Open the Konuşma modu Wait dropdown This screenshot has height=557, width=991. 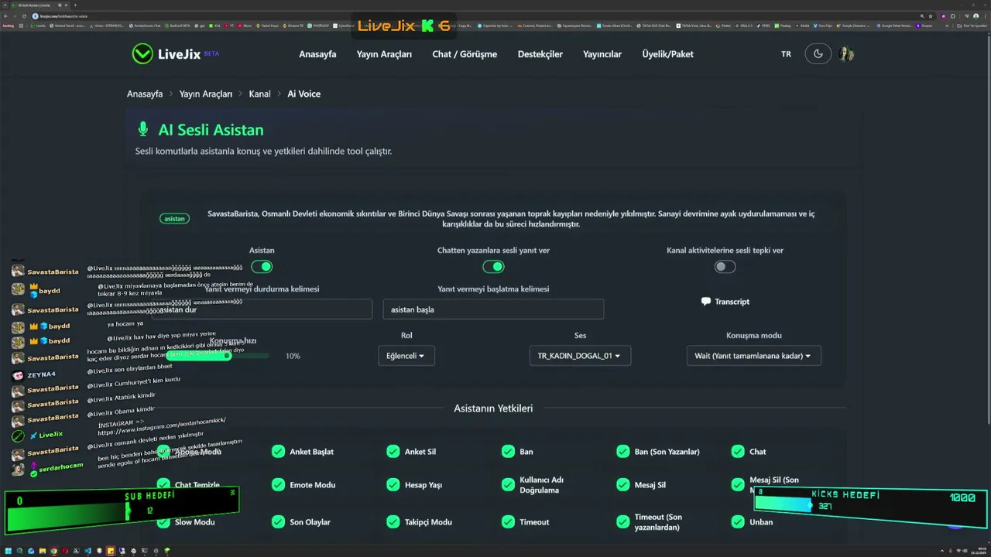tap(753, 356)
